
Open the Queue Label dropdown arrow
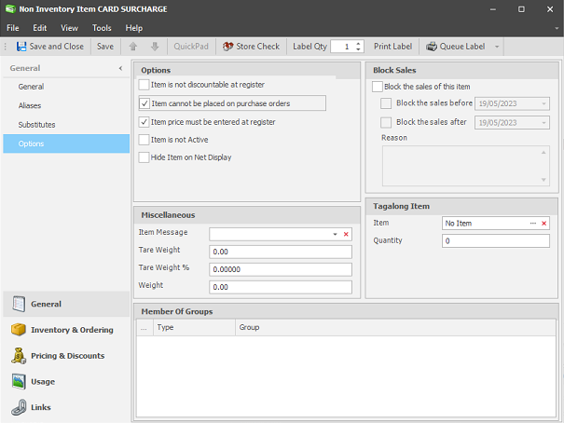pos(497,47)
